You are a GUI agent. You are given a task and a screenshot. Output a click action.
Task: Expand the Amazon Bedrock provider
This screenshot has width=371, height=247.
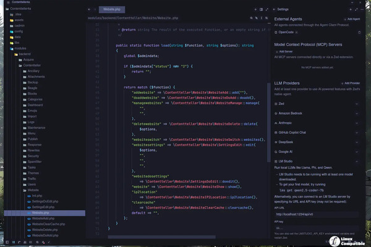coord(357,114)
